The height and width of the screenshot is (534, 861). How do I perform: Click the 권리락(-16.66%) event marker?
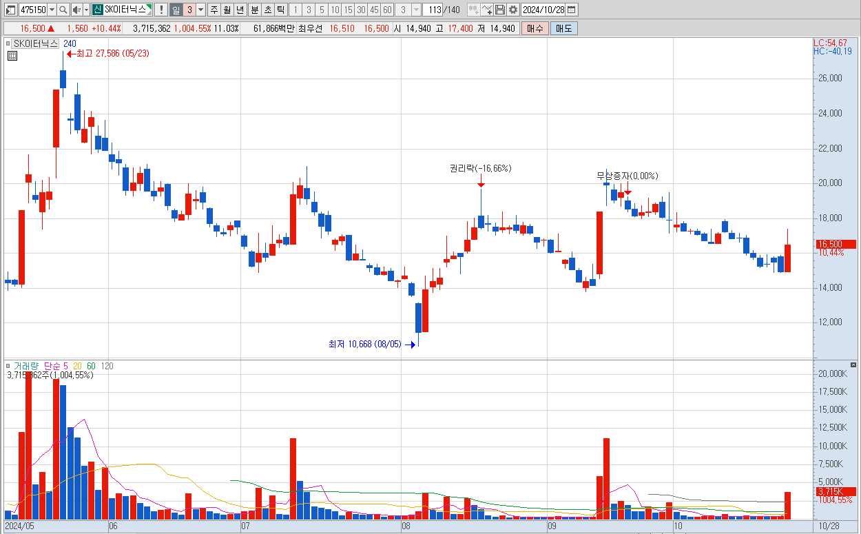coord(481,168)
